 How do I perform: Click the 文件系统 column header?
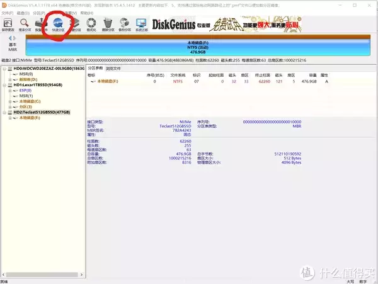(178, 75)
